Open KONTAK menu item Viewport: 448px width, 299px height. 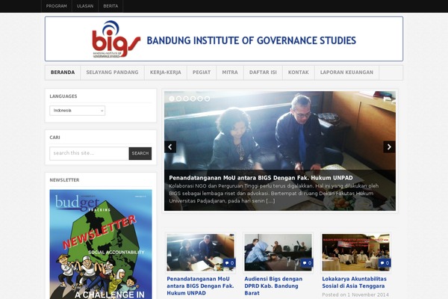click(x=299, y=73)
